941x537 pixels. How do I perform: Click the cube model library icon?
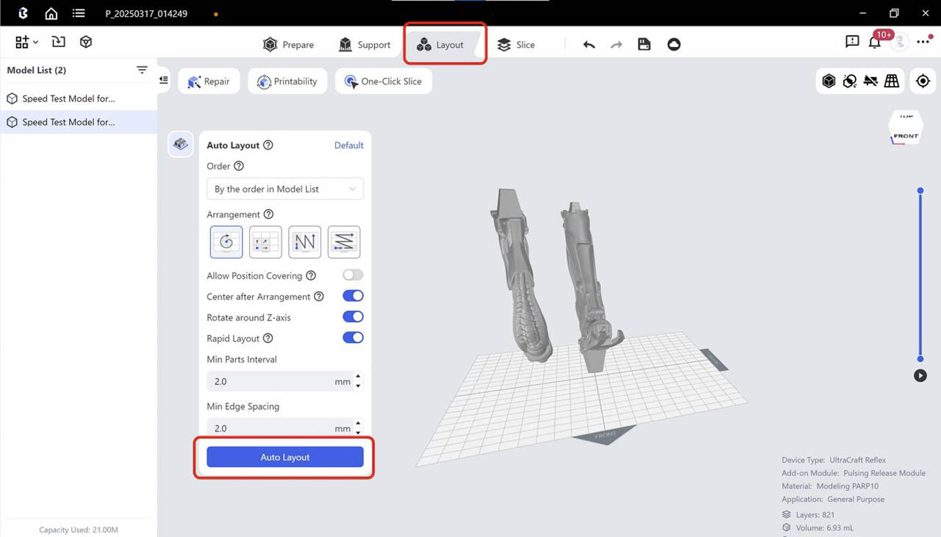[x=86, y=42]
